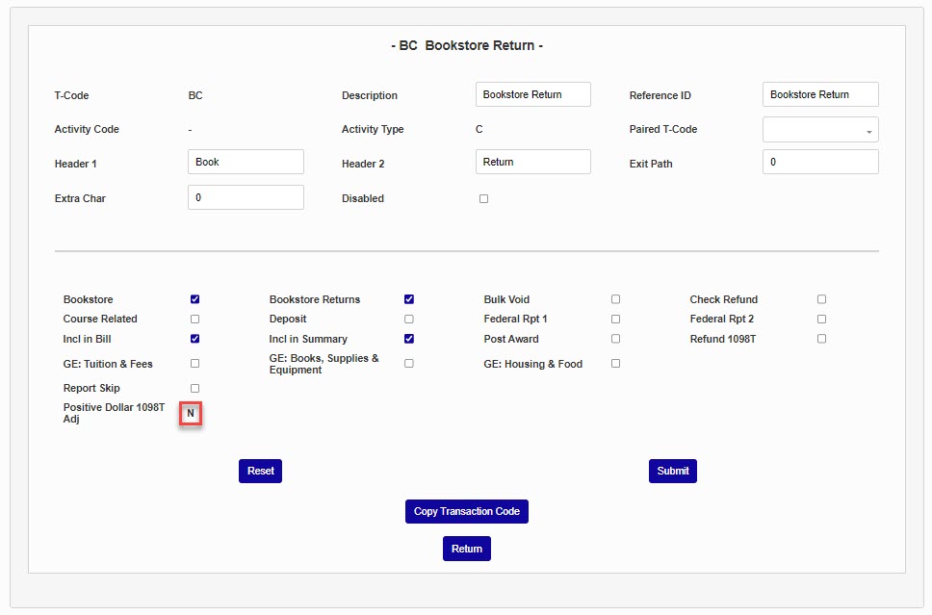Click the Extra Char input field

click(x=246, y=197)
